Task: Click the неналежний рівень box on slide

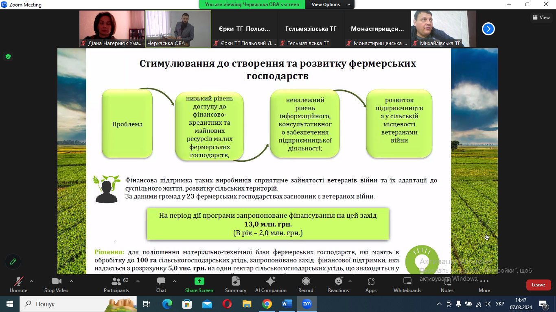Action: point(304,124)
